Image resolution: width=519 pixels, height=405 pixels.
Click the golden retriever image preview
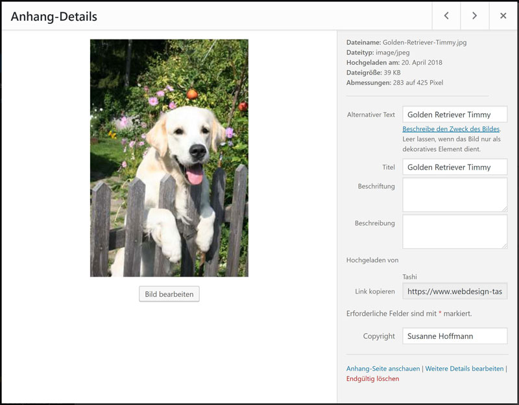tap(169, 158)
